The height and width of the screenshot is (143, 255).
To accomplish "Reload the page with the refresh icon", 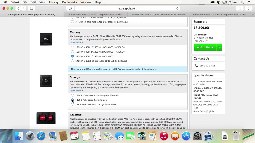I will 177,8.
